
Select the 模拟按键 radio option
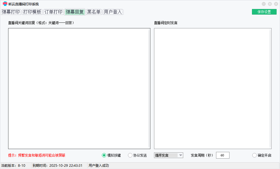[x=104, y=155]
